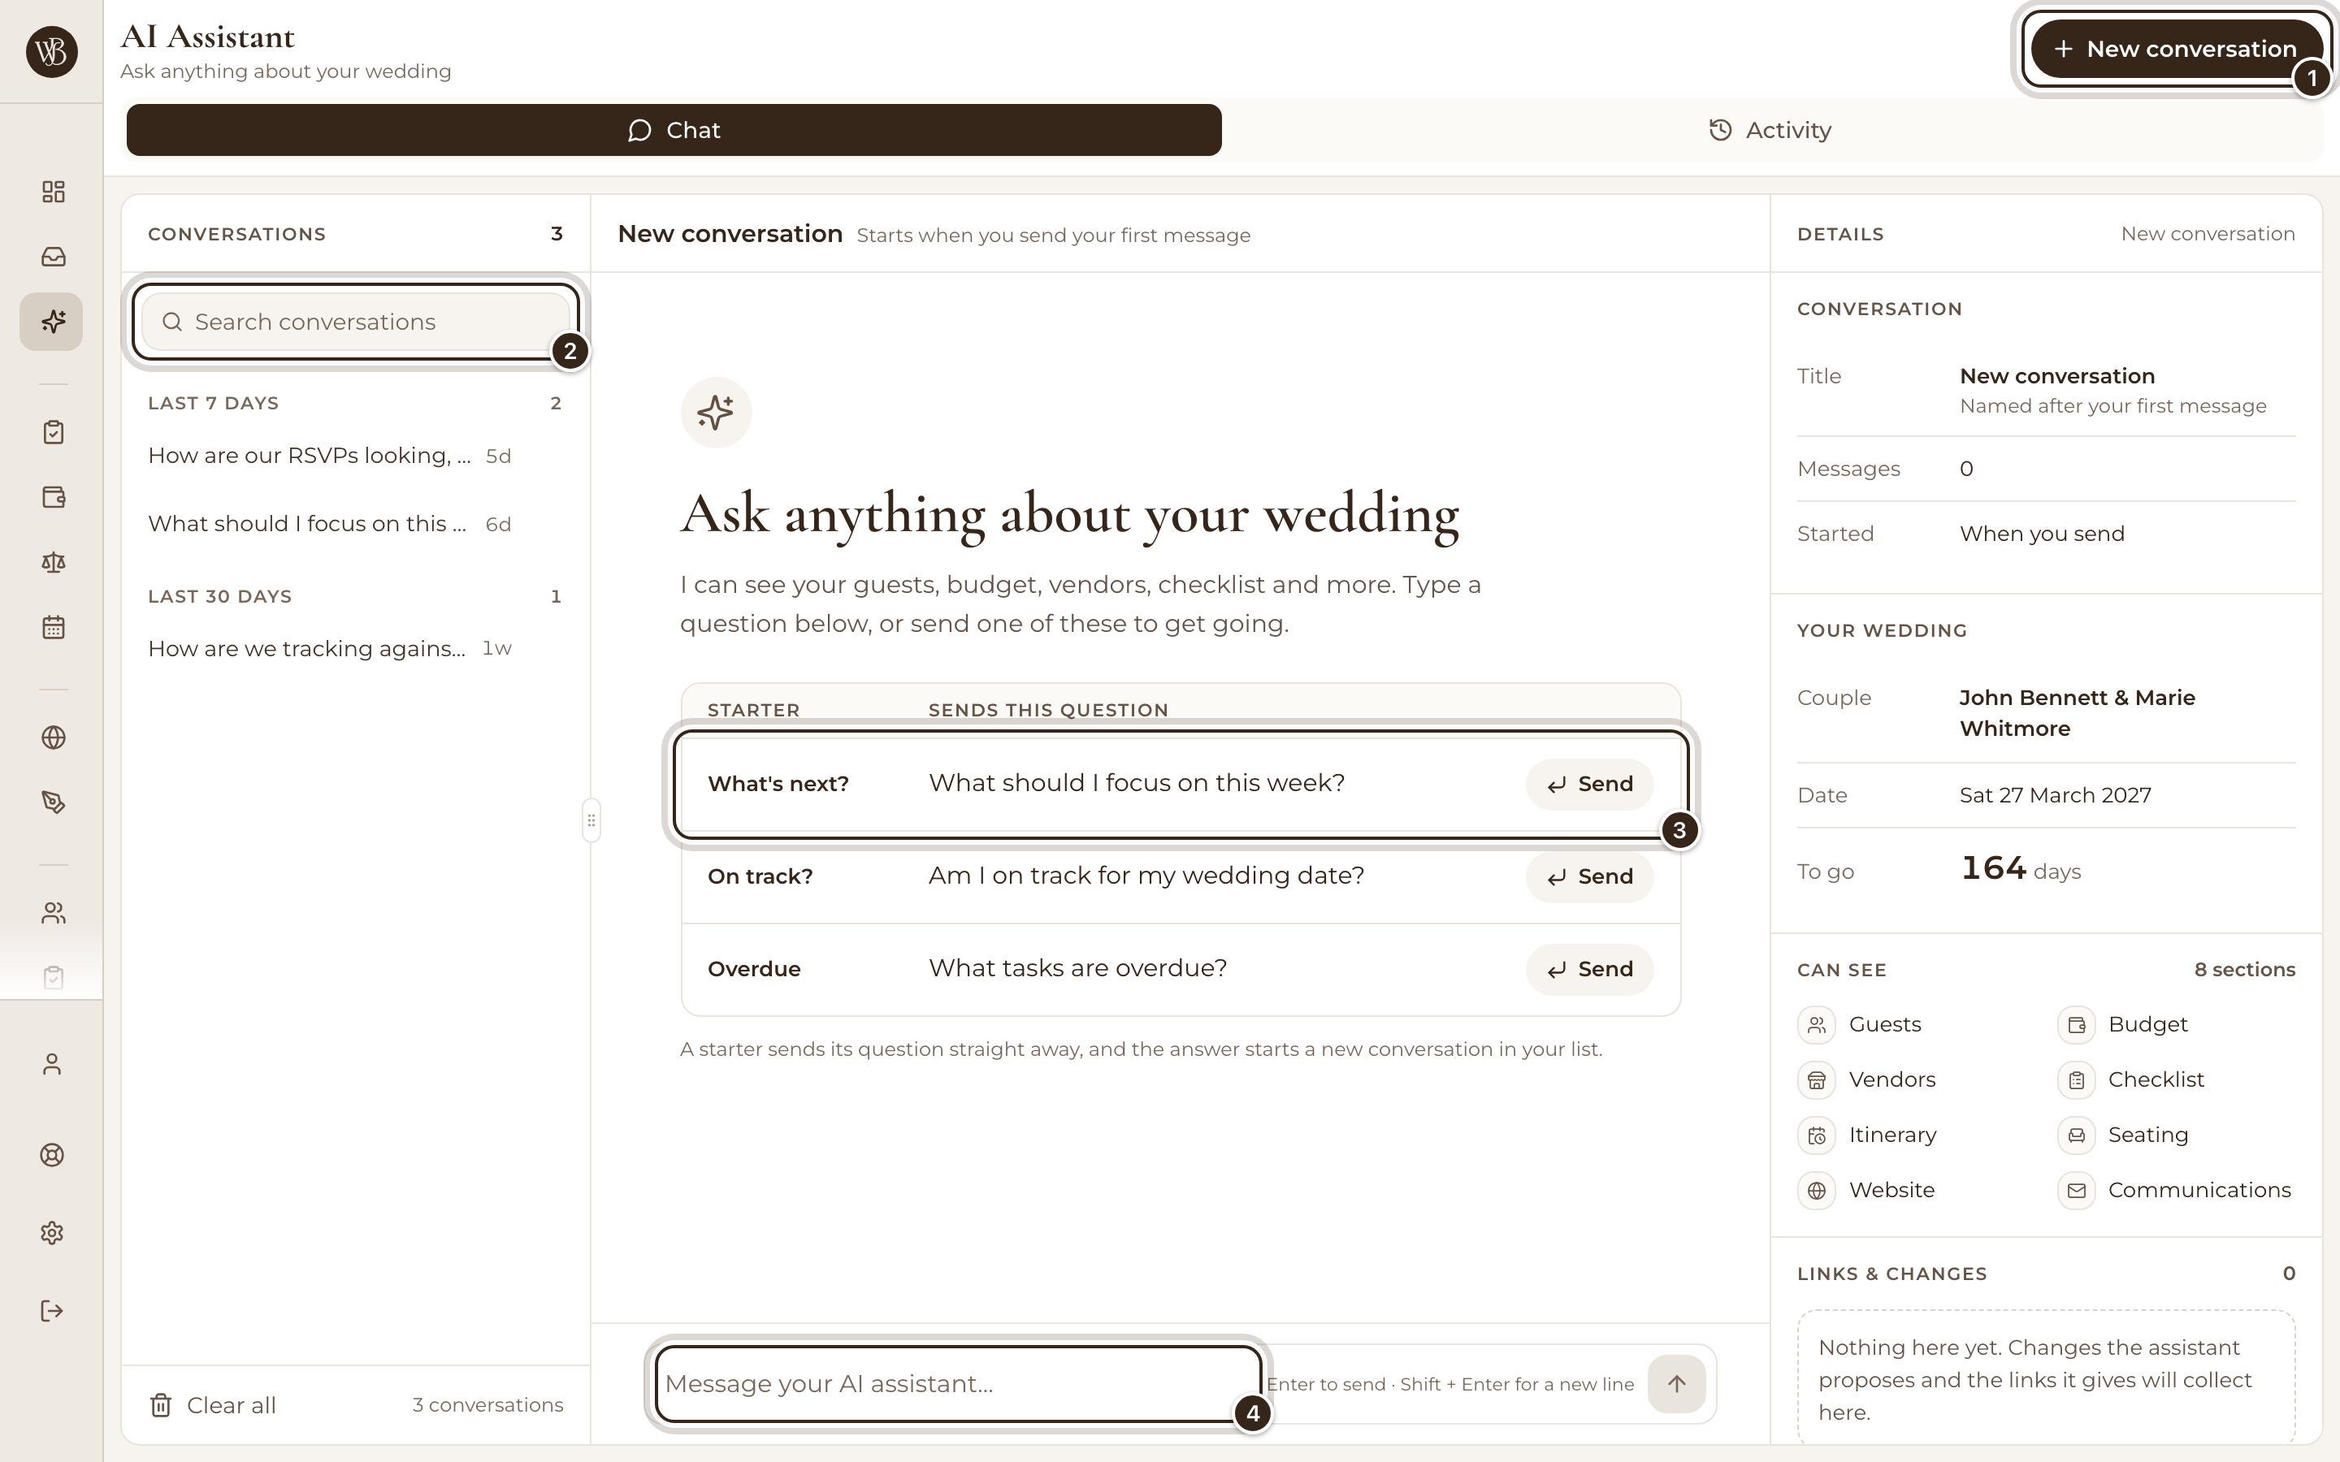Open the calendar sidebar icon
The width and height of the screenshot is (2340, 1462).
point(53,626)
